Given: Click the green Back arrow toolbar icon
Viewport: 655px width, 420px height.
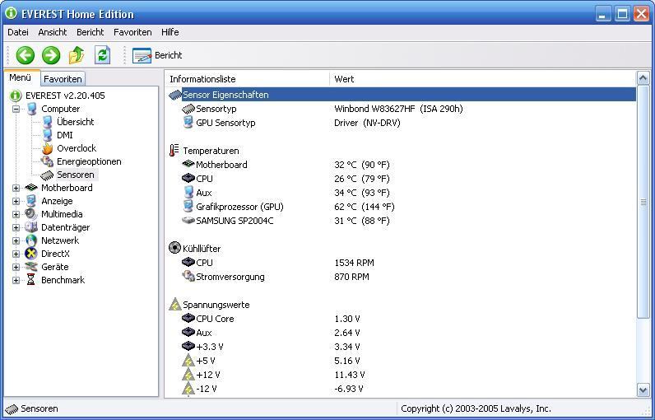Looking at the screenshot, I should (25, 55).
